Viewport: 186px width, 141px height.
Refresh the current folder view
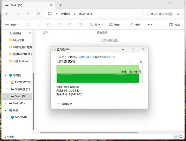click(x=39, y=14)
